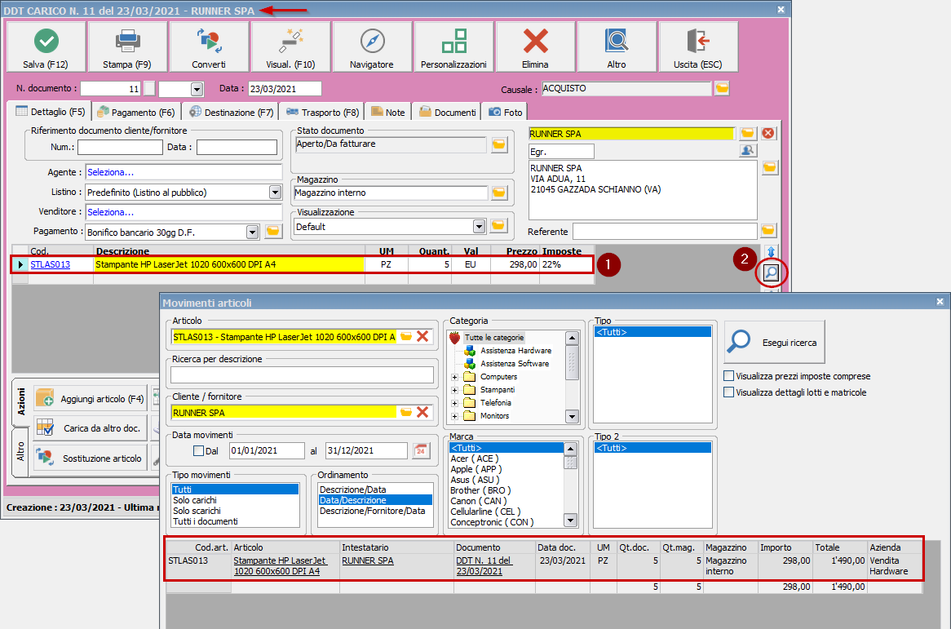Open folder icon next to Magazzino interno
The image size is (951, 629).
tap(498, 193)
